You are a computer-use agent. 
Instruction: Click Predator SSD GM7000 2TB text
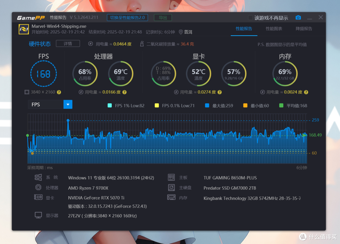coord(230,188)
